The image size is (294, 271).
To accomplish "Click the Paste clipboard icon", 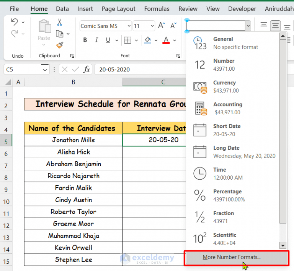I will point(45,26).
